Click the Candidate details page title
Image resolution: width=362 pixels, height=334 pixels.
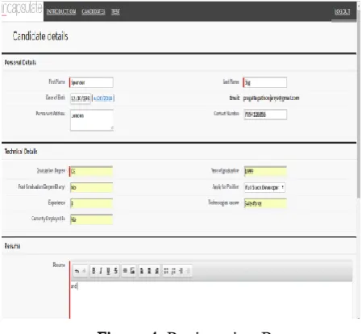pos(40,36)
